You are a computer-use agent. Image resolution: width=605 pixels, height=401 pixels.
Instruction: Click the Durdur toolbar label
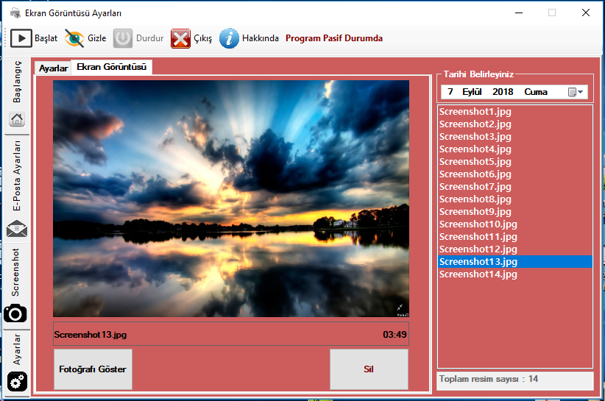click(149, 38)
